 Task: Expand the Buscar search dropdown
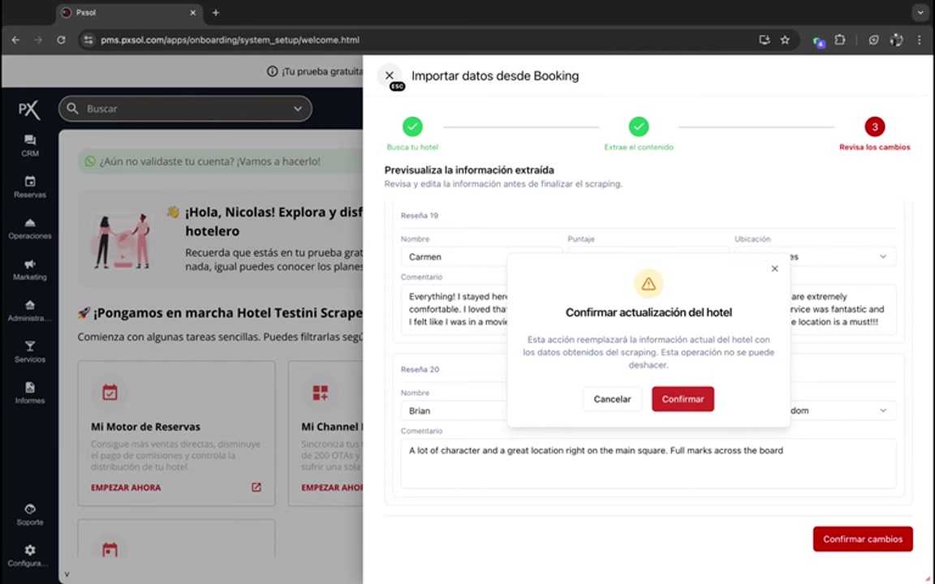point(298,109)
